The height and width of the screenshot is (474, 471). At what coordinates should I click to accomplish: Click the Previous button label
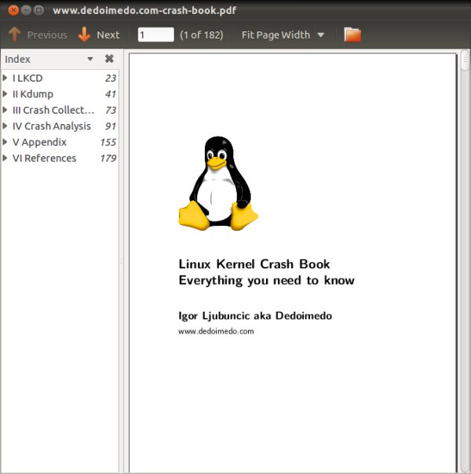[x=47, y=35]
